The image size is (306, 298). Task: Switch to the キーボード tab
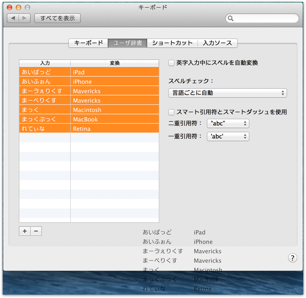[x=88, y=43]
